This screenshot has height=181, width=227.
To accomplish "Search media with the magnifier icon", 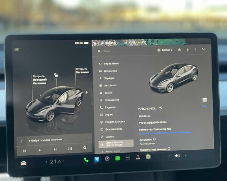I will tap(85, 148).
